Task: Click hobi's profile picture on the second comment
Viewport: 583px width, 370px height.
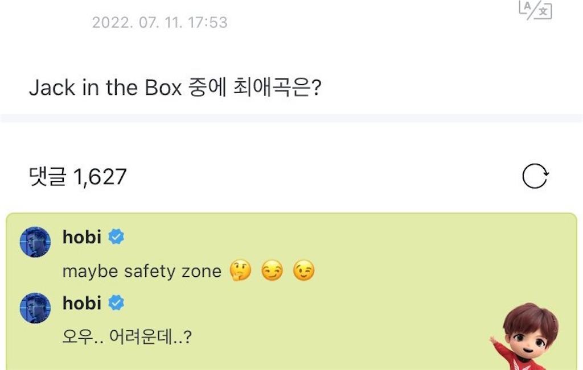Action: coord(34,307)
